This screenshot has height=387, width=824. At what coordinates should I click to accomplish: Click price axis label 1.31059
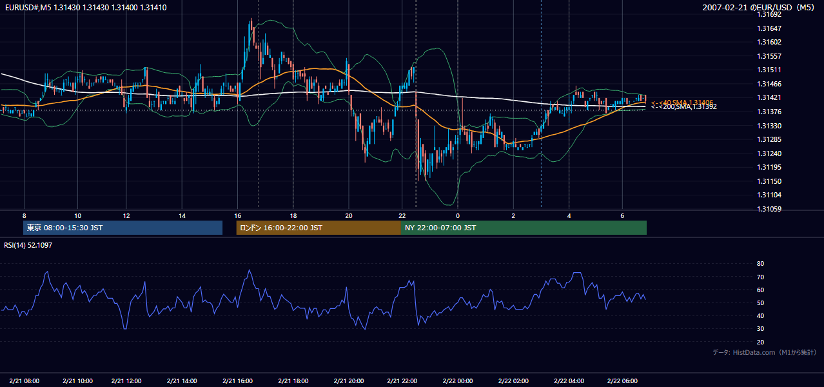769,209
